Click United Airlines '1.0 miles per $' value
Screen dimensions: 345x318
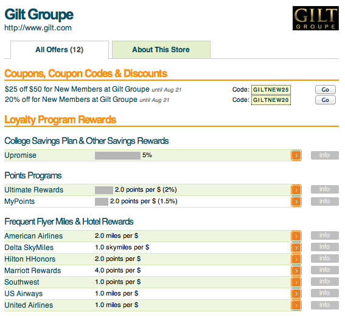117,305
